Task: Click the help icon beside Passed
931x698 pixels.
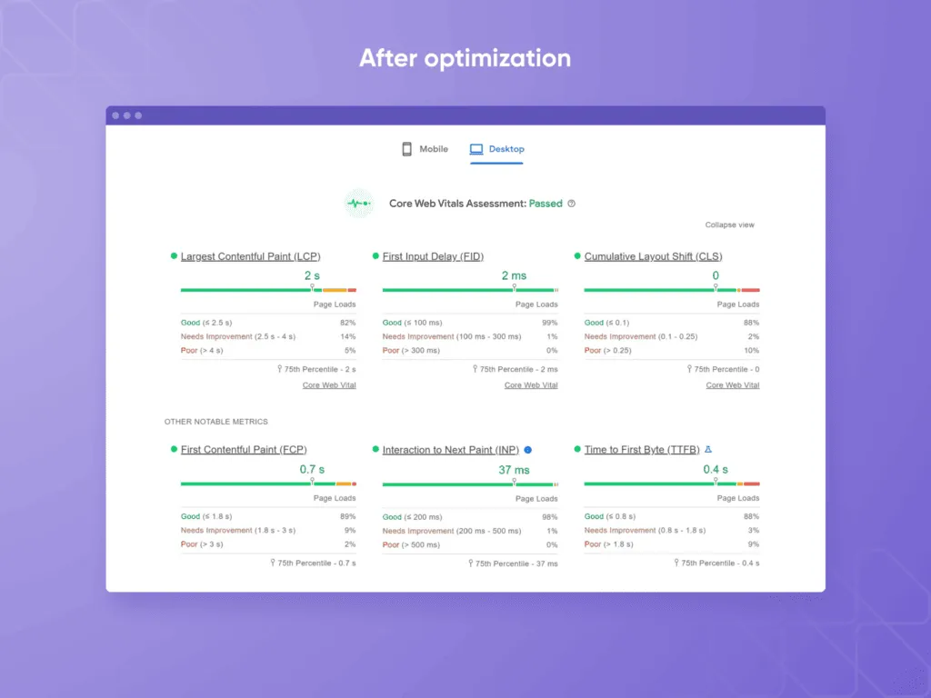Action: pyautogui.click(x=571, y=204)
